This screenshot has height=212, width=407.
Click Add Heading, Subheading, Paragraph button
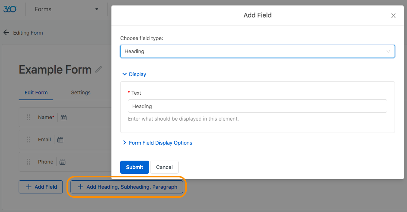coord(128,187)
